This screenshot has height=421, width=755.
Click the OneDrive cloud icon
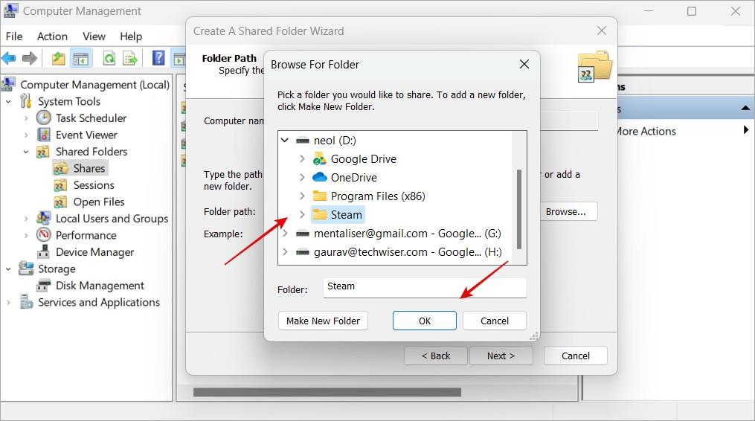click(319, 177)
